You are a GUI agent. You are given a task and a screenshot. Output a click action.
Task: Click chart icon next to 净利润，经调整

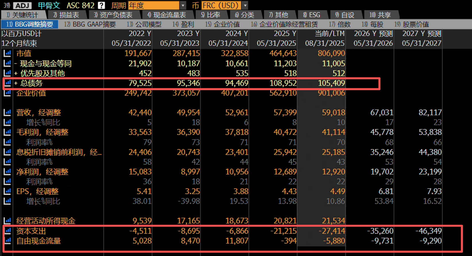click(7, 172)
